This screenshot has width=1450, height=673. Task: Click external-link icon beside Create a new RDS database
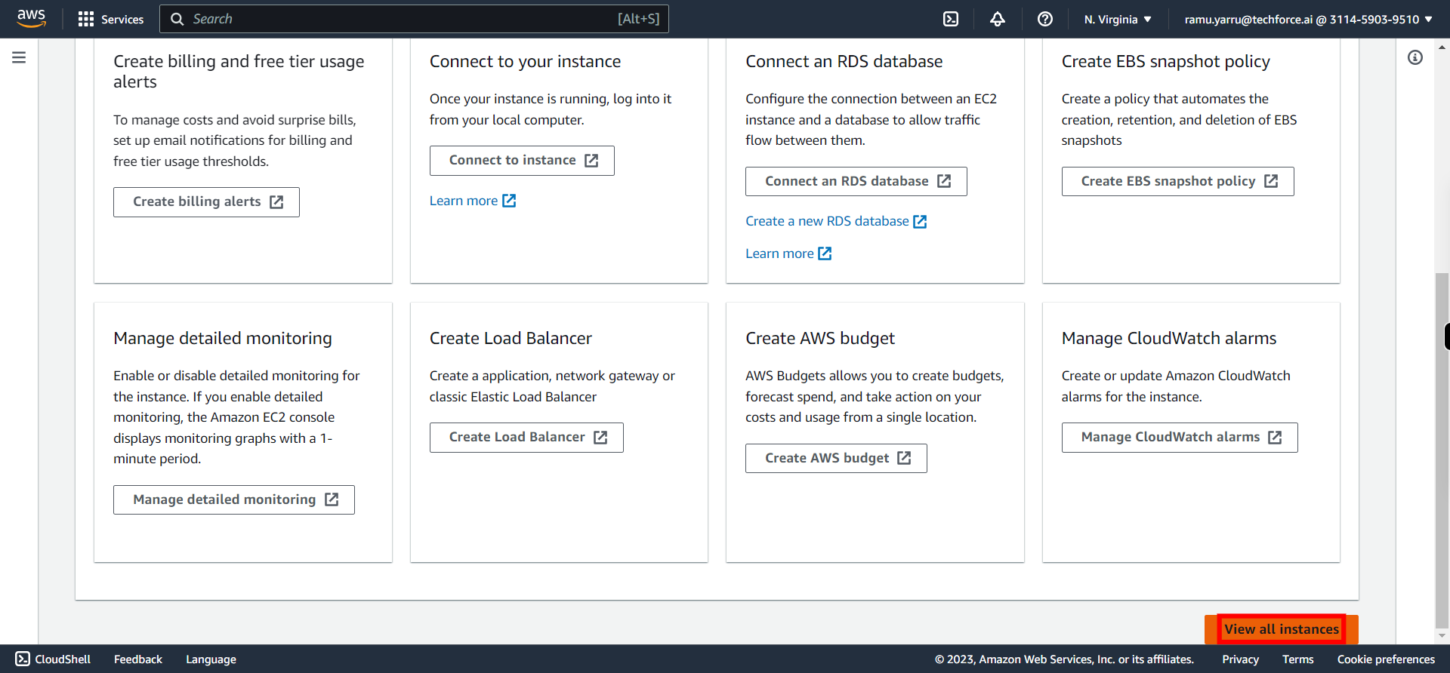920,222
